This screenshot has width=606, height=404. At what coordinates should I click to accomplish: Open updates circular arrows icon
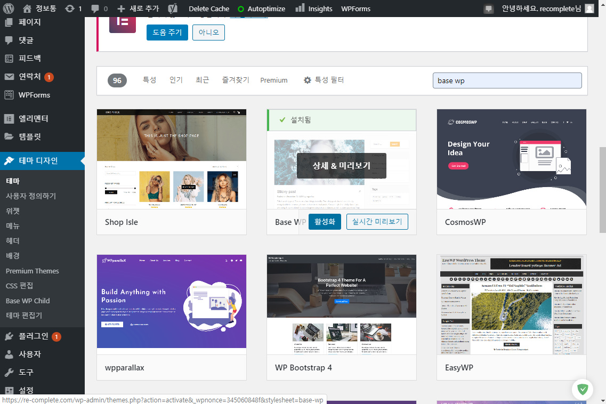(x=70, y=9)
